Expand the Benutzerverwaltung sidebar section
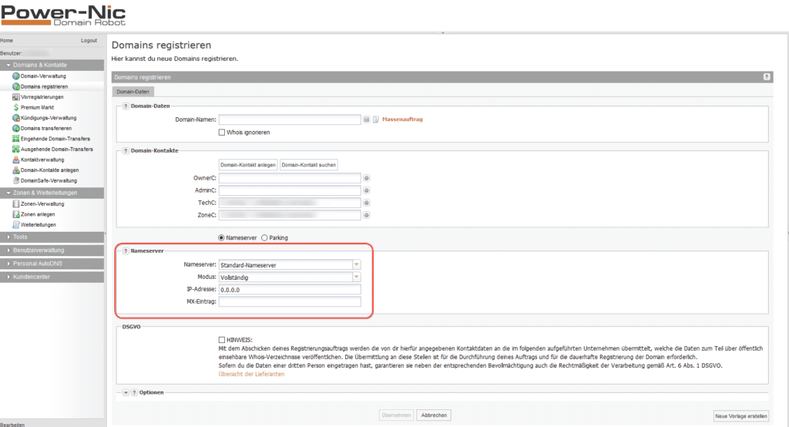 (x=52, y=250)
